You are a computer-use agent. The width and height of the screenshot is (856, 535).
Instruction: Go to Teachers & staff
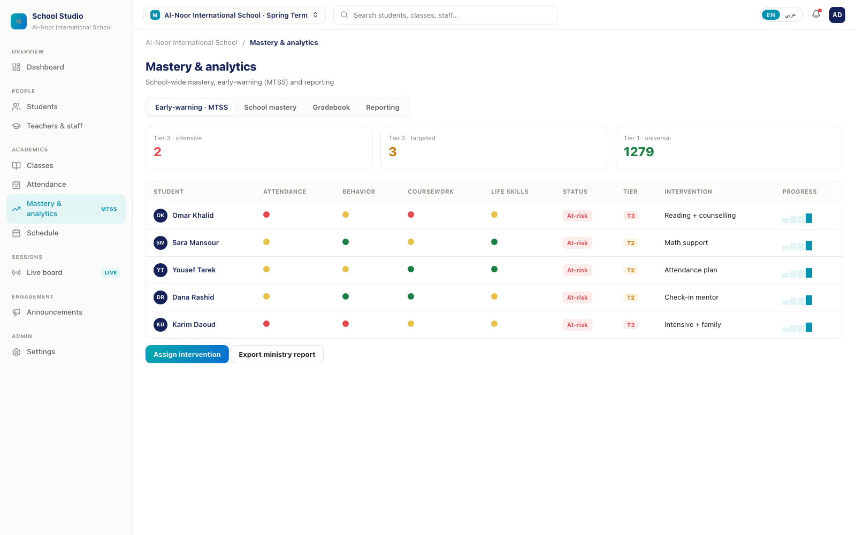[66, 126]
